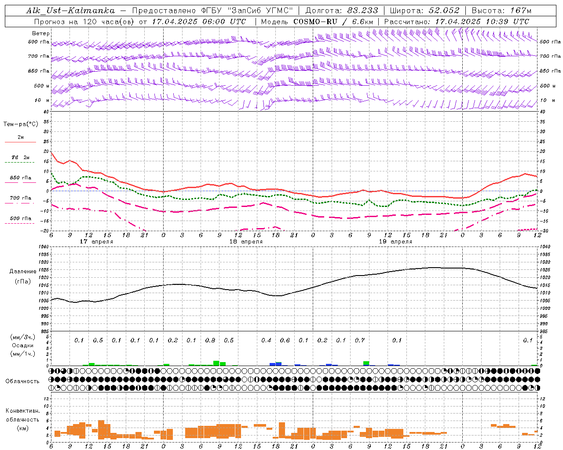This screenshot has height=450, width=563.
Task: Click the "(гПа)" unit under Давление
Action: 23,281
